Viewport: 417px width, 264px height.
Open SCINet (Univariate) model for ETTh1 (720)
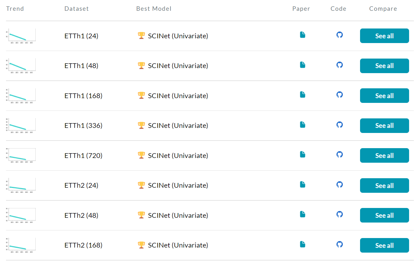click(178, 156)
